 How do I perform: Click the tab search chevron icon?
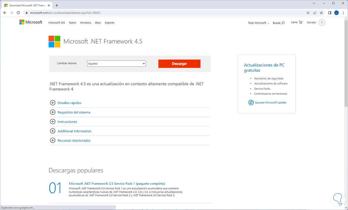pyautogui.click(x=314, y=3)
